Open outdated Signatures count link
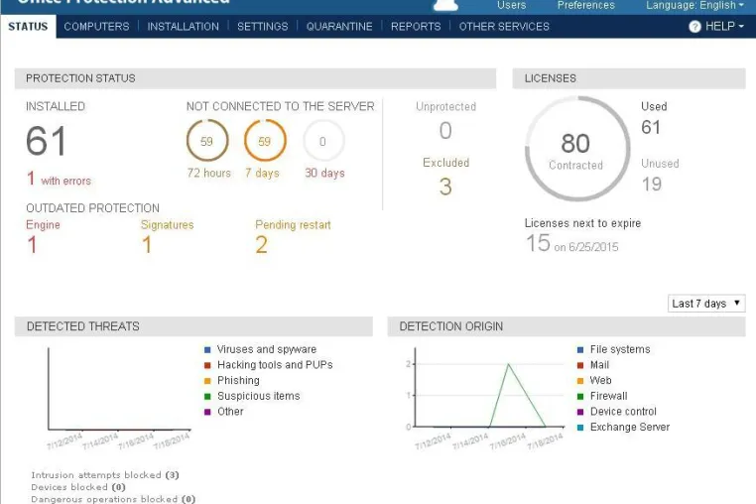Viewport: 756px width, 504px height. (147, 244)
